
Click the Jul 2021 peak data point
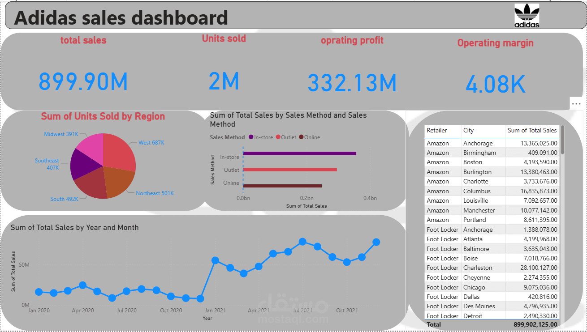pyautogui.click(x=302, y=242)
